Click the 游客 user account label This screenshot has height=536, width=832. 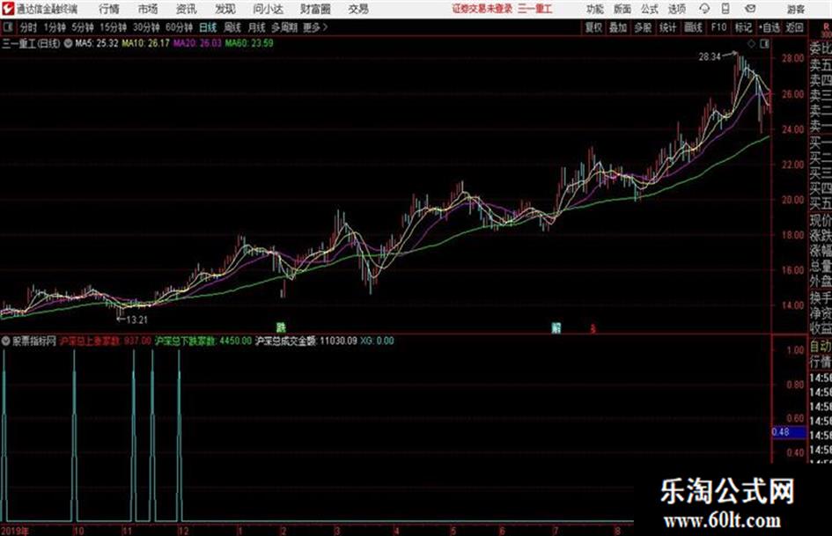(795, 9)
